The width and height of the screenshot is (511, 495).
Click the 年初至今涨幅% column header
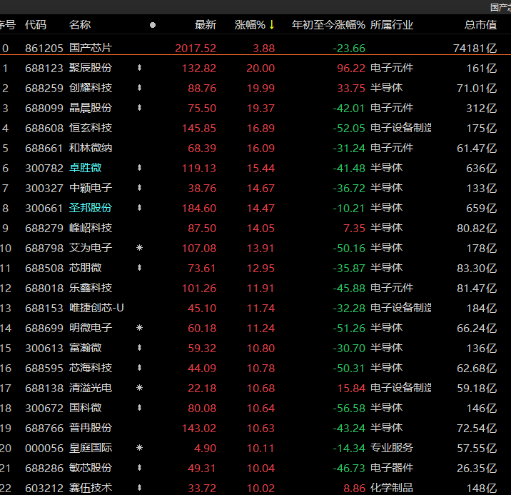click(x=328, y=25)
